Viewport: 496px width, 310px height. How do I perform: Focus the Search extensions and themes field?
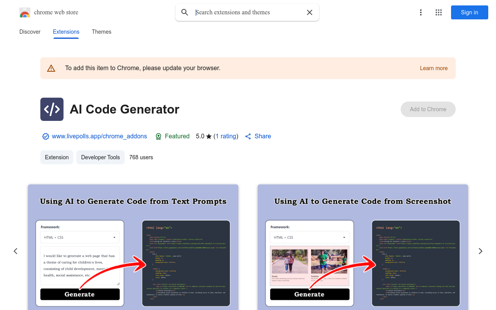(247, 12)
